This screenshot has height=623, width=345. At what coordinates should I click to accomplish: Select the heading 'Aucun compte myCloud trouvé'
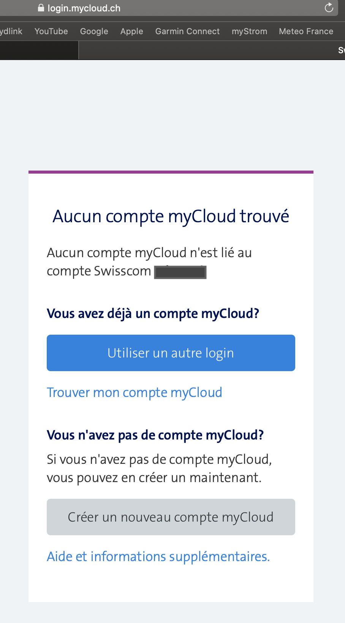(171, 216)
